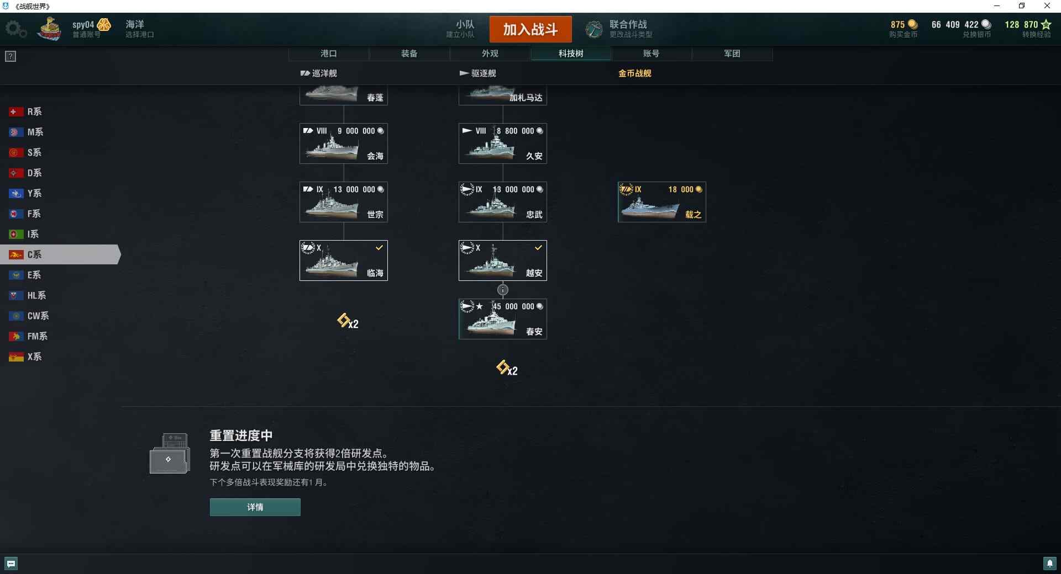1061x574 pixels.
Task: Select the C系 nation in sidebar
Action: pos(60,254)
